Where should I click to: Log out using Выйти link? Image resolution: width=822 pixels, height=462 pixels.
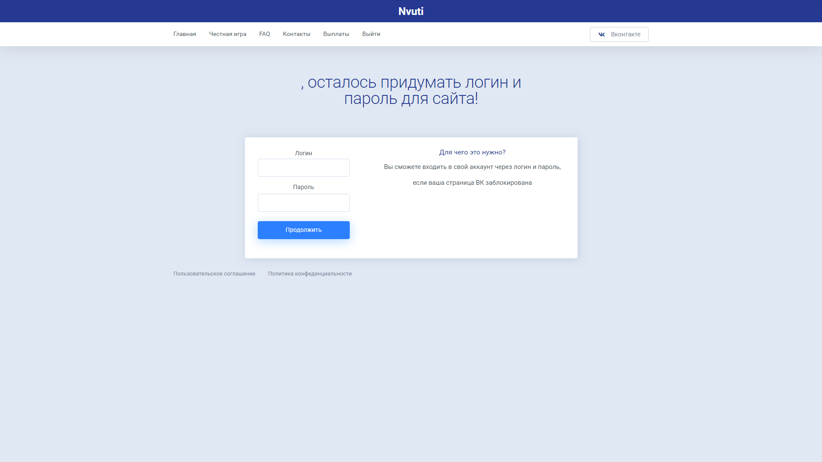pyautogui.click(x=371, y=34)
